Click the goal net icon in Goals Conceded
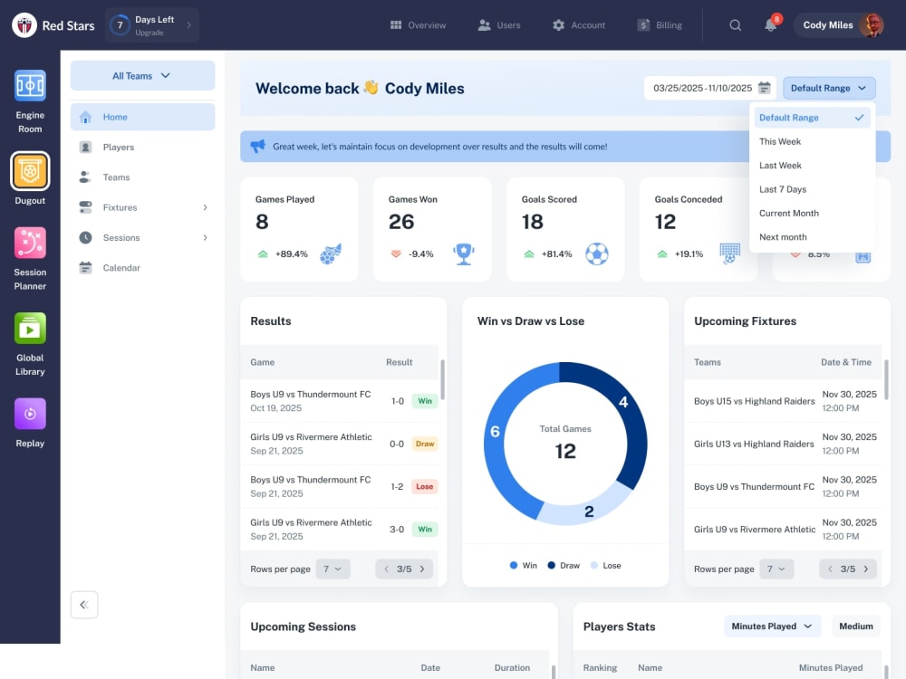This screenshot has width=906, height=679. (729, 253)
